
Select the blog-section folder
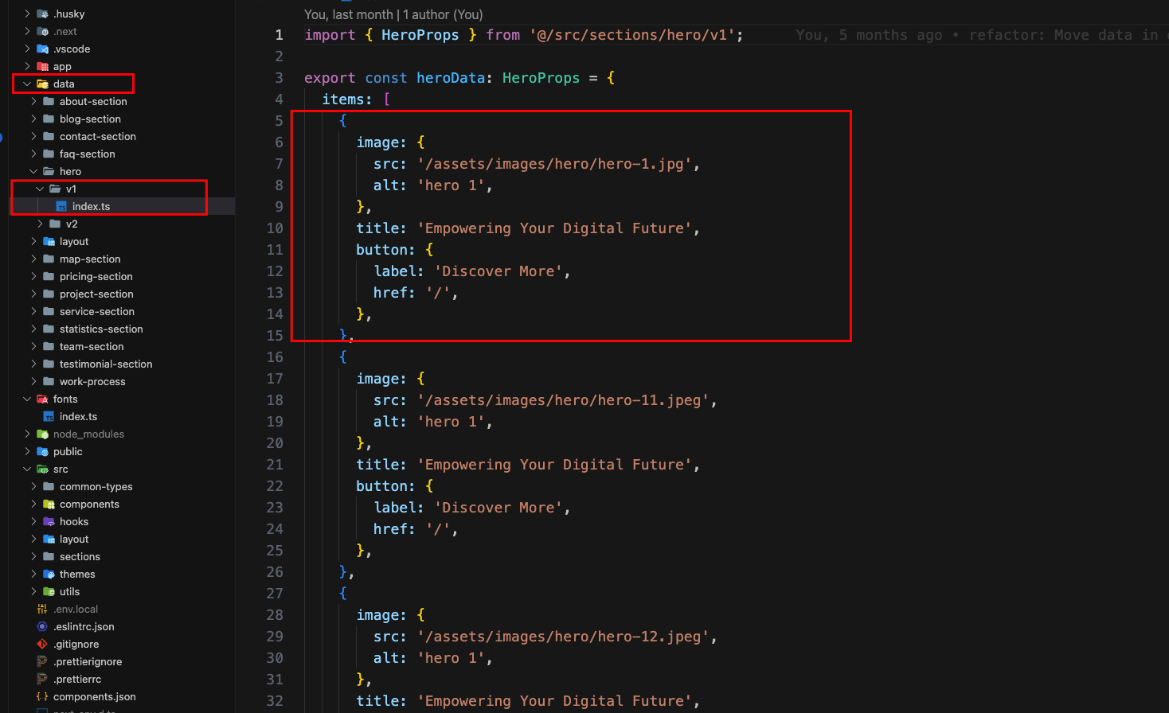pyautogui.click(x=90, y=119)
